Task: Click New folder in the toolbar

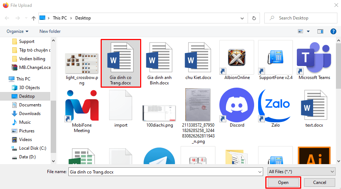Action: tap(50, 31)
